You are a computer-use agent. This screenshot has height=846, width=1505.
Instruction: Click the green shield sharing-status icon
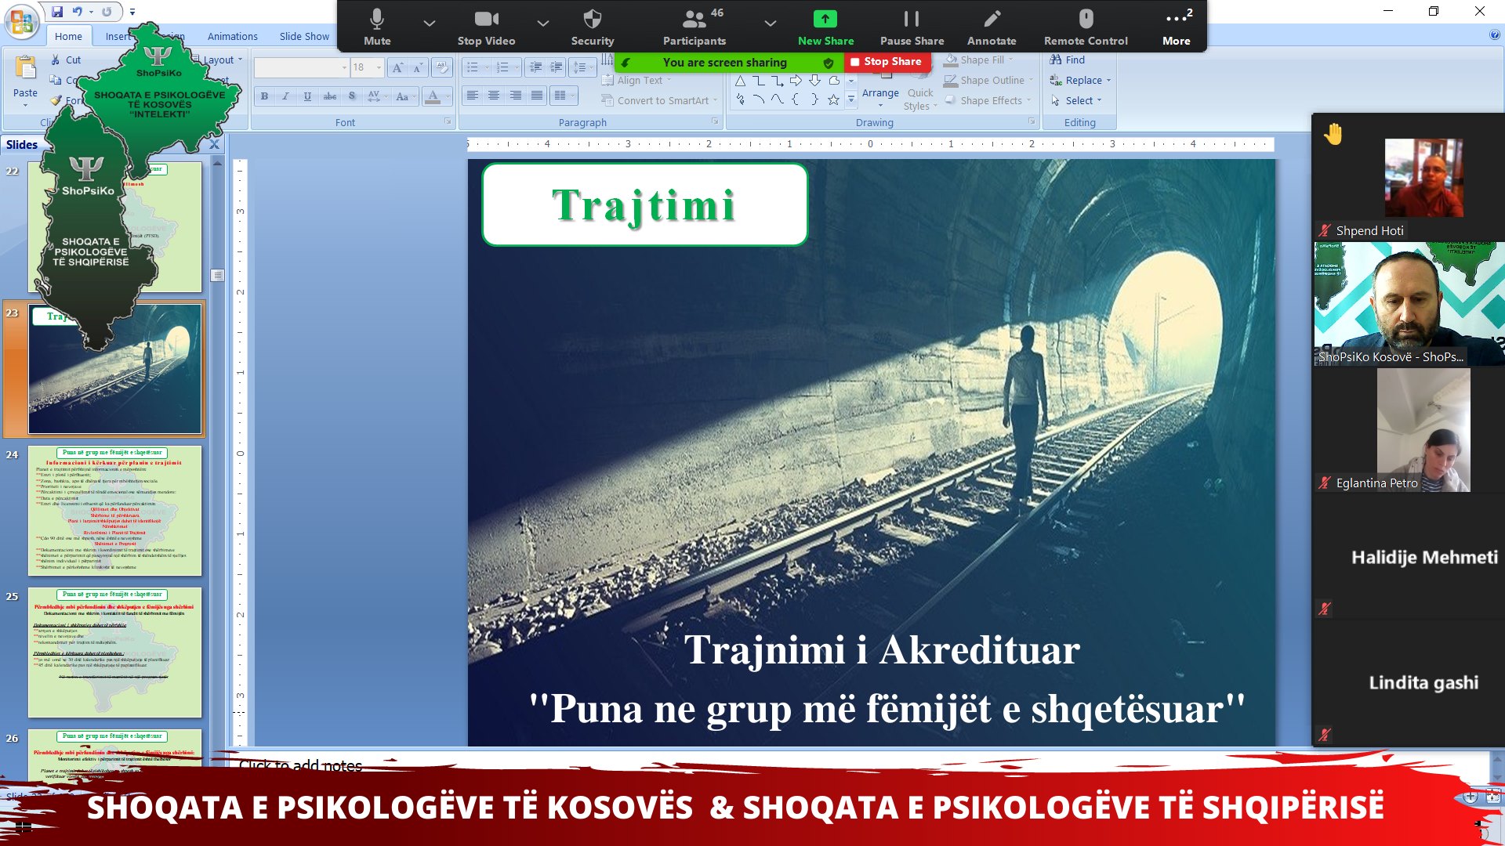pos(829,63)
